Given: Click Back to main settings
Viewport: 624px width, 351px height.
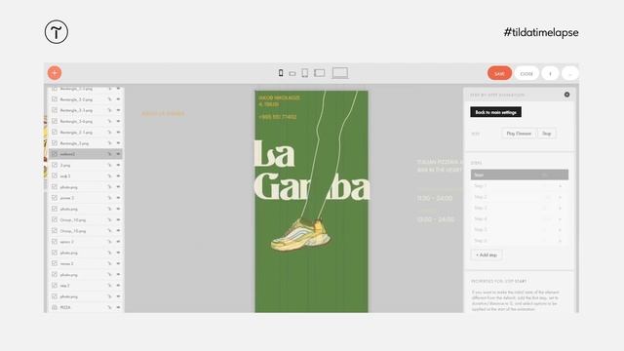Looking at the screenshot, I should [x=496, y=112].
